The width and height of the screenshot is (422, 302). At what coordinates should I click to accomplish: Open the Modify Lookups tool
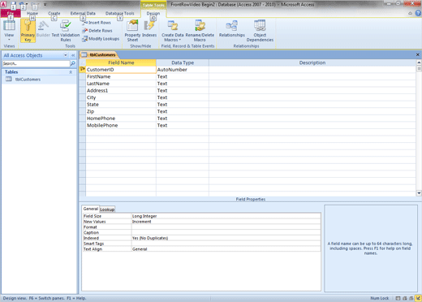click(x=101, y=39)
